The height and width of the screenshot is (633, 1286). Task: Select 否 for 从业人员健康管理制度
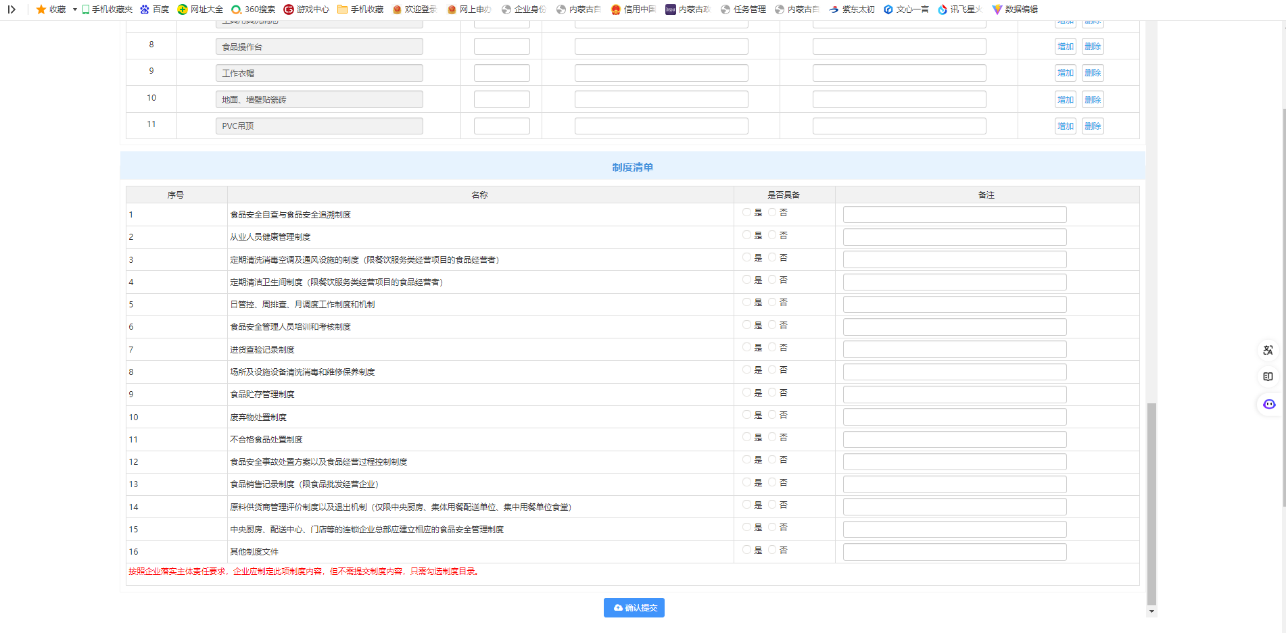(x=772, y=235)
